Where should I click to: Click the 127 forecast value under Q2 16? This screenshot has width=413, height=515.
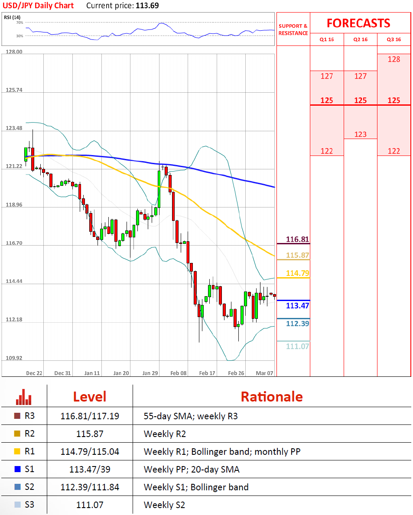coord(361,76)
